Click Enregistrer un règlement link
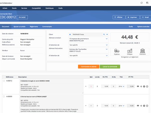Image resolution: width=151 pixels, height=113 pixels. coord(130,57)
